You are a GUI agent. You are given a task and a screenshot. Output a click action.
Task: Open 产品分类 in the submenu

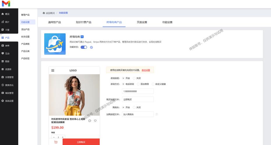(x=25, y=51)
